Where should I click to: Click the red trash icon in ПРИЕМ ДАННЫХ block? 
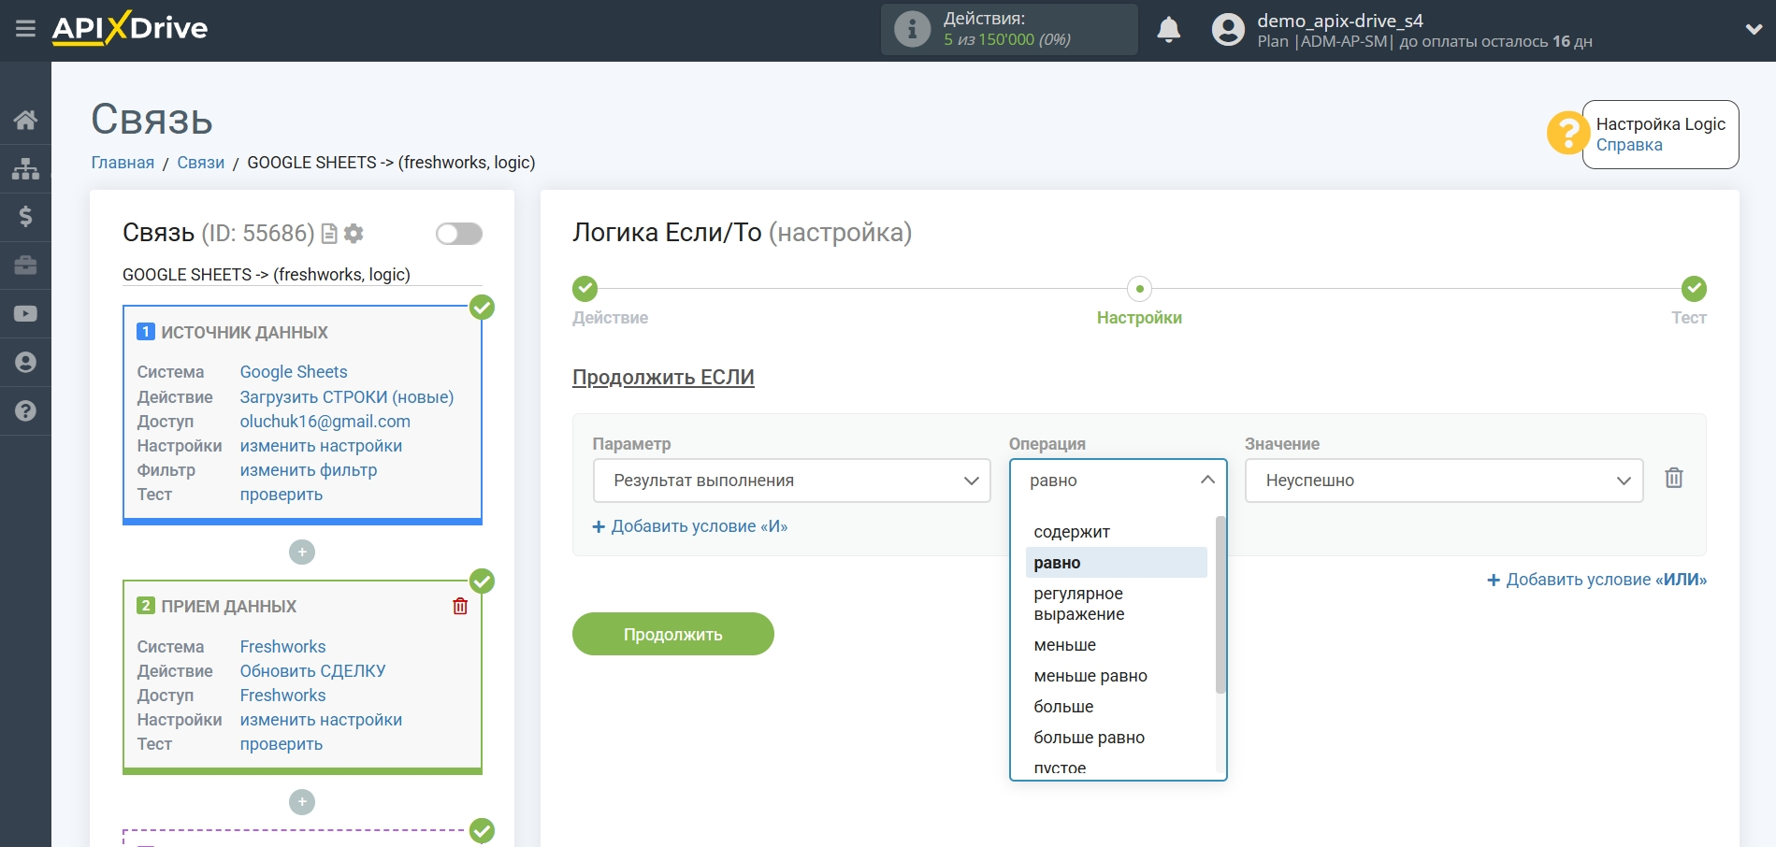coord(460,606)
